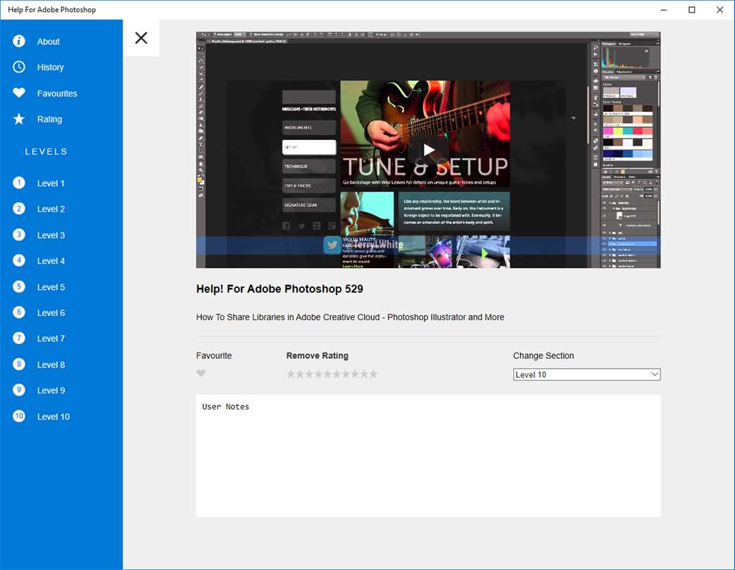Maximize the Help For Adobe Photoshop window

click(691, 10)
